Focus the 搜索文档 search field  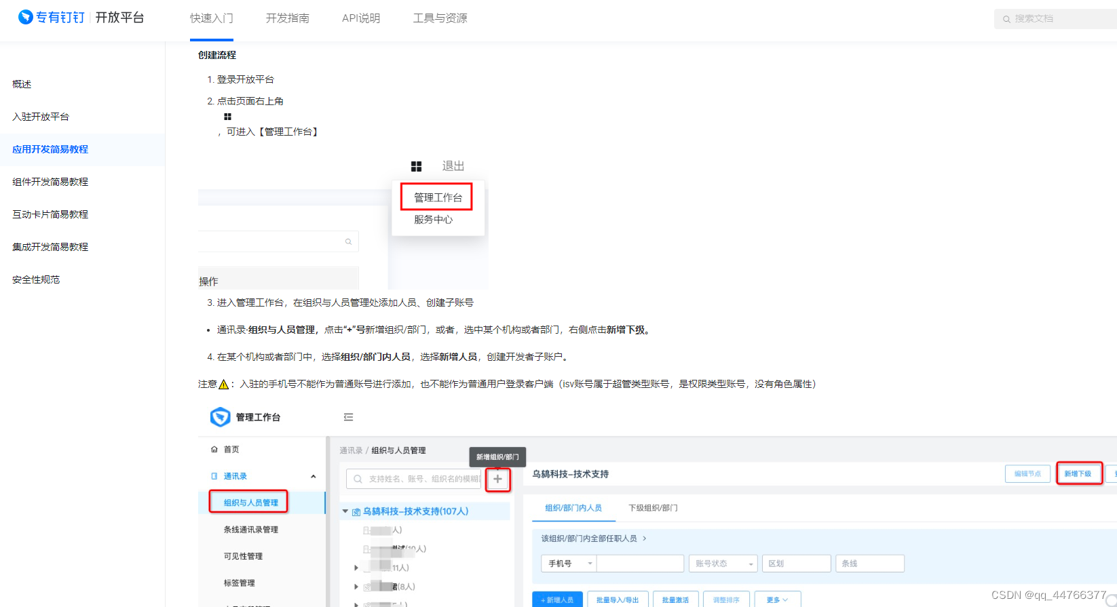coord(1055,19)
